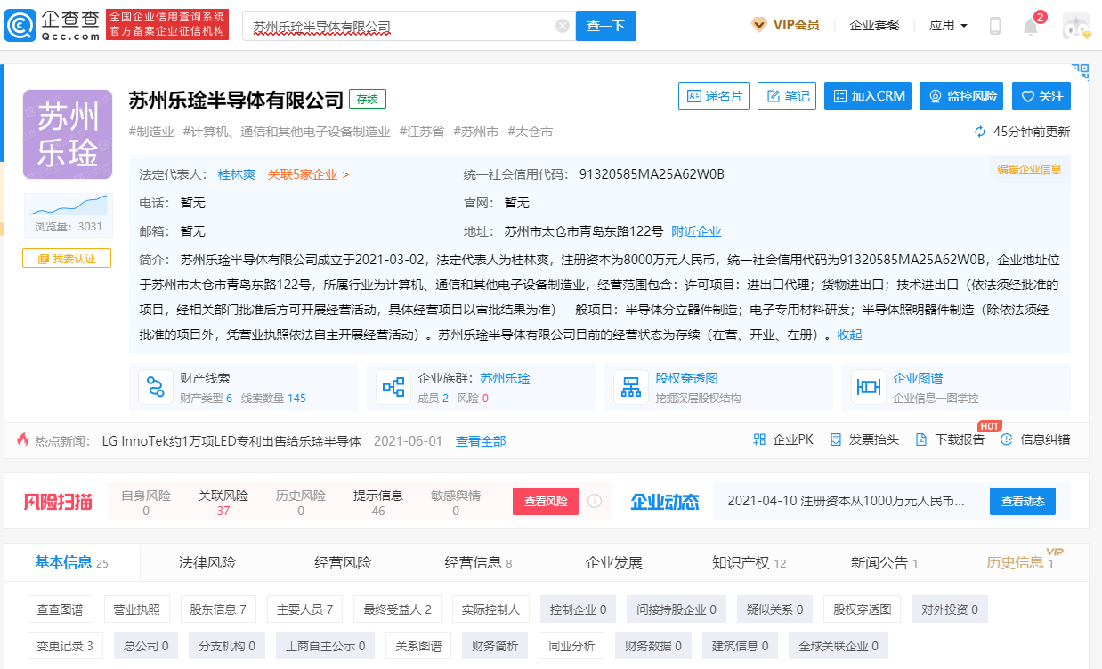
Task: Open the 股权穿透图 tool
Action: point(632,386)
